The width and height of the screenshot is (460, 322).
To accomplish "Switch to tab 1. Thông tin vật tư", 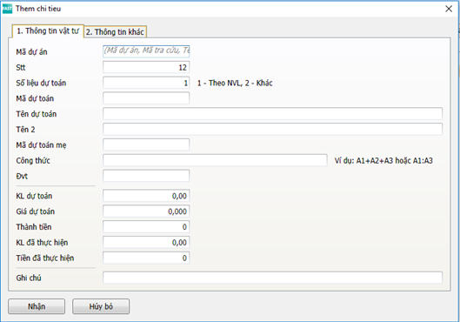I will point(48,31).
